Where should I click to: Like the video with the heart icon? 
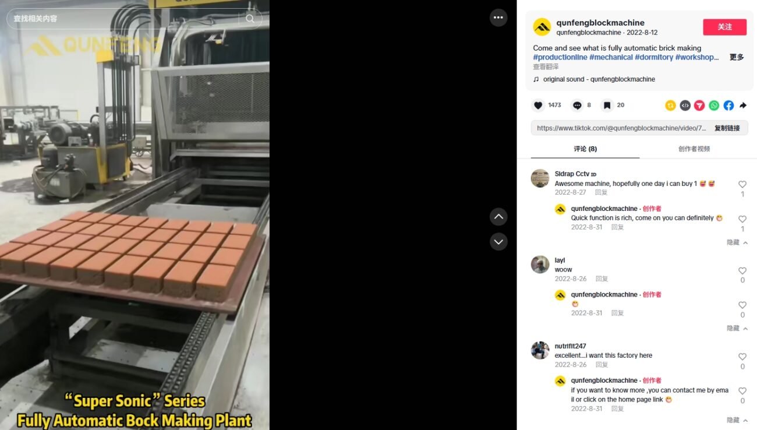click(538, 105)
